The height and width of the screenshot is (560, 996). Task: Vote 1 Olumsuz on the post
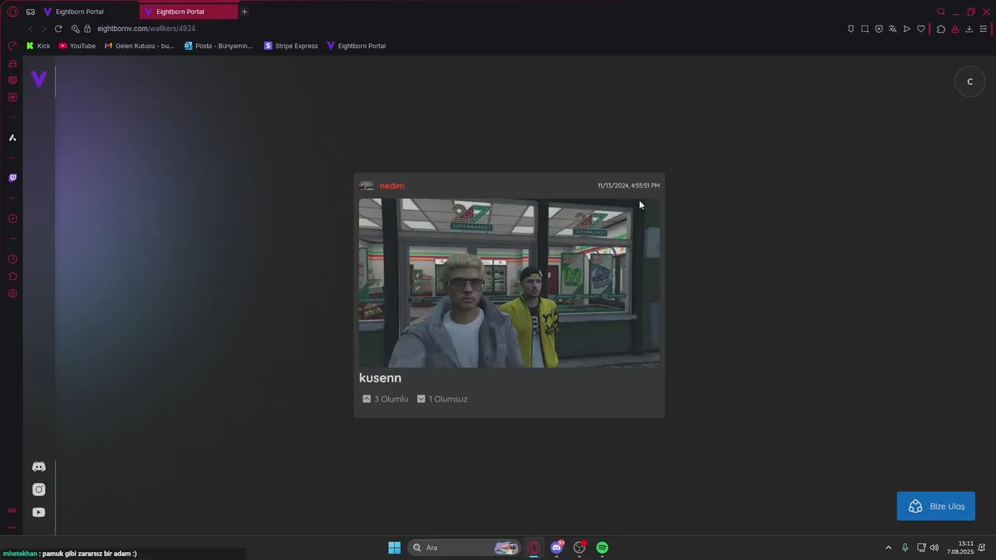(x=442, y=399)
